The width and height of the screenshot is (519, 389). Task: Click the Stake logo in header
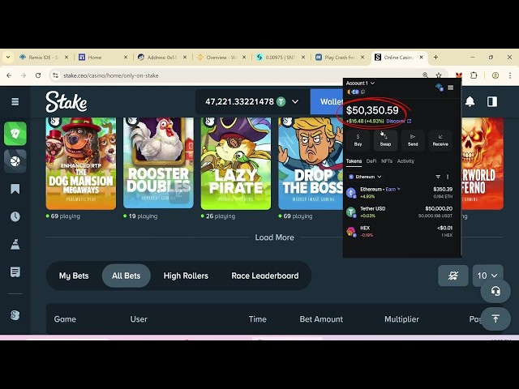(x=66, y=102)
